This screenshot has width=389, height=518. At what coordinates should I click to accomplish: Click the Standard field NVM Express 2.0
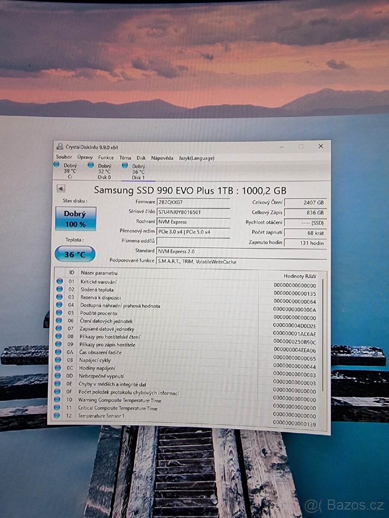tap(242, 251)
